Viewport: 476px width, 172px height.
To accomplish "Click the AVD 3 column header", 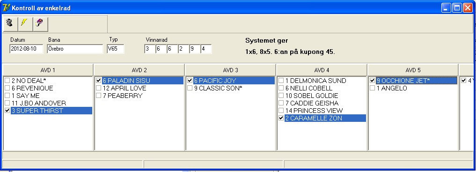I will coord(230,70).
